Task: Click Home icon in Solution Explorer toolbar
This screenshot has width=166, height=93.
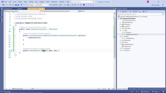Action: [123, 11]
